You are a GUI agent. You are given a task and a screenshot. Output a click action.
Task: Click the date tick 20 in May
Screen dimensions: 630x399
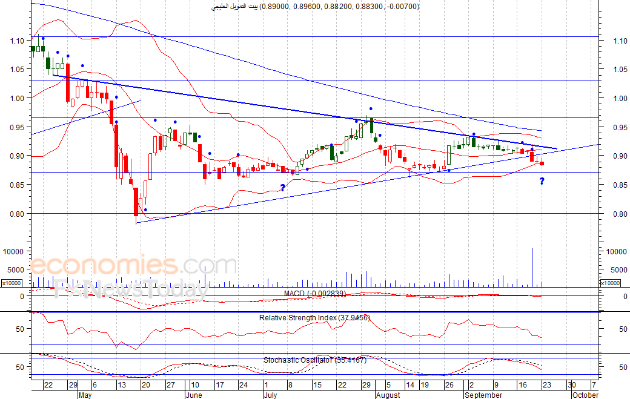point(145,385)
